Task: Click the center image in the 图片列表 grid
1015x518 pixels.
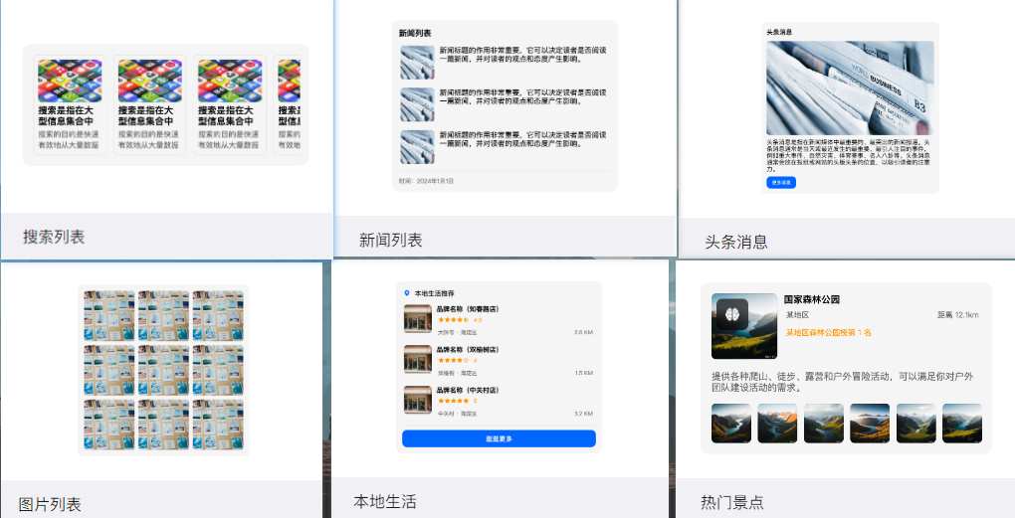Action: click(163, 370)
